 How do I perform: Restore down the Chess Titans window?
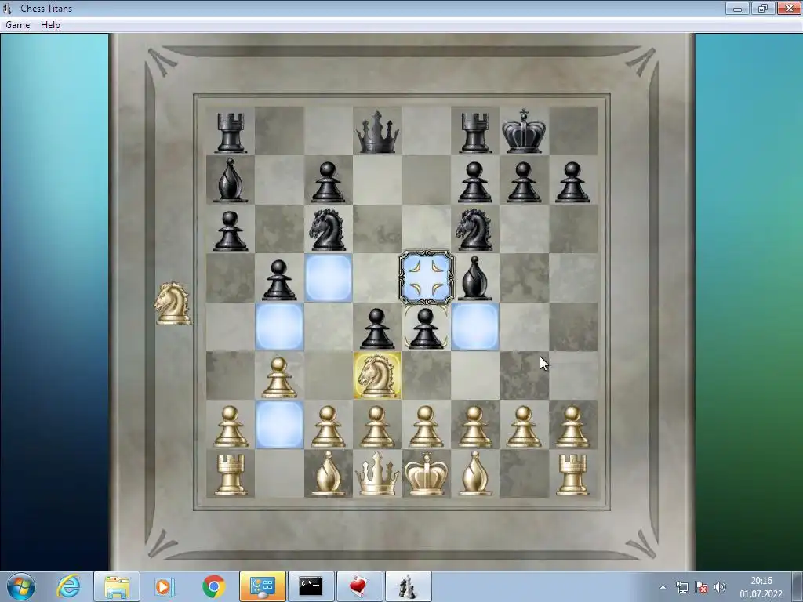(763, 8)
